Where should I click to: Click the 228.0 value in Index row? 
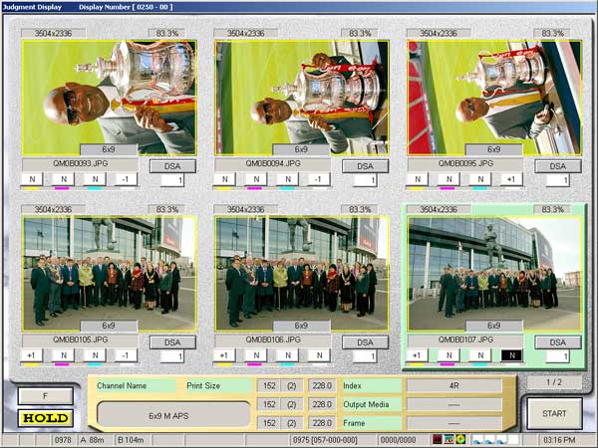point(322,385)
